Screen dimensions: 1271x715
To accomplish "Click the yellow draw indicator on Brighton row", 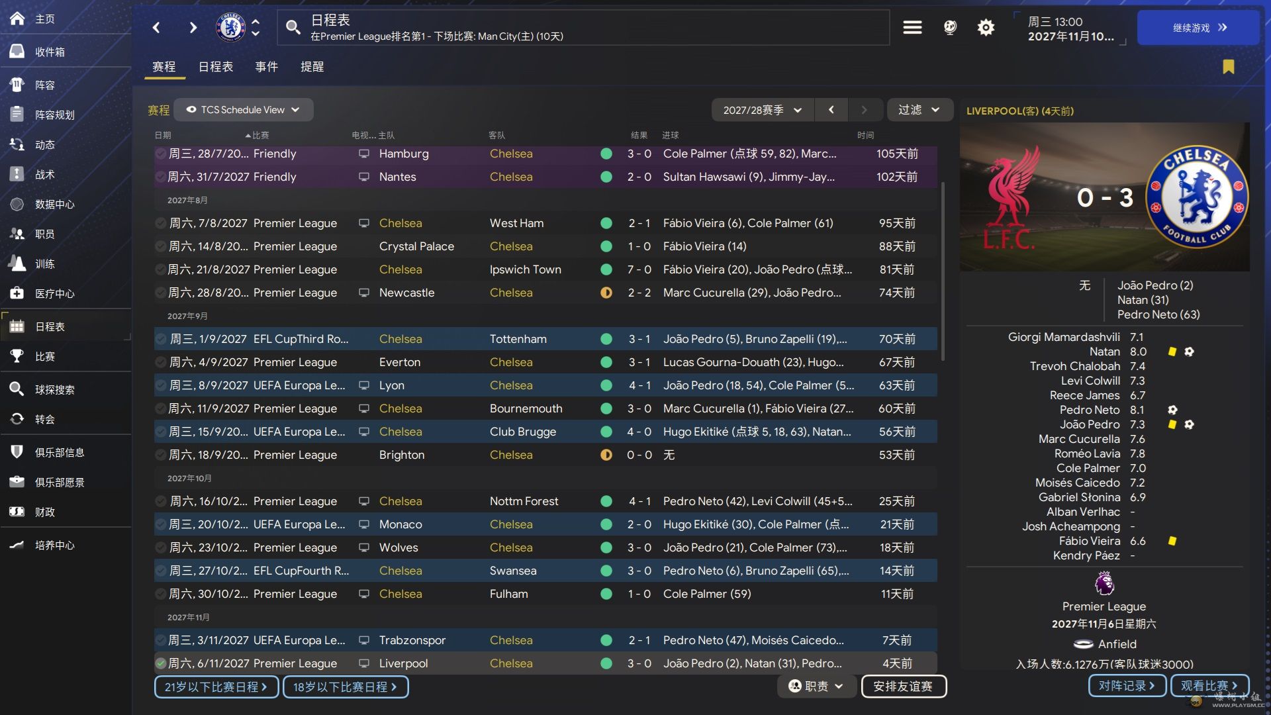I will 606,455.
